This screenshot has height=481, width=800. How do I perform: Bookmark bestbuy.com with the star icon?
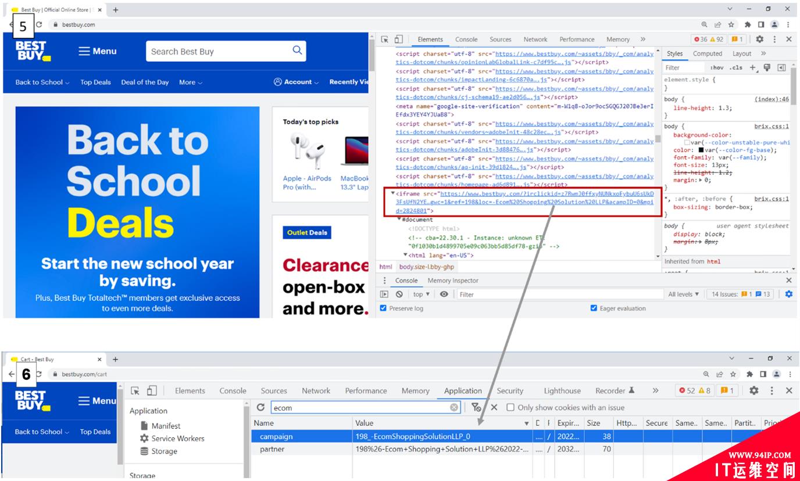[x=731, y=24]
